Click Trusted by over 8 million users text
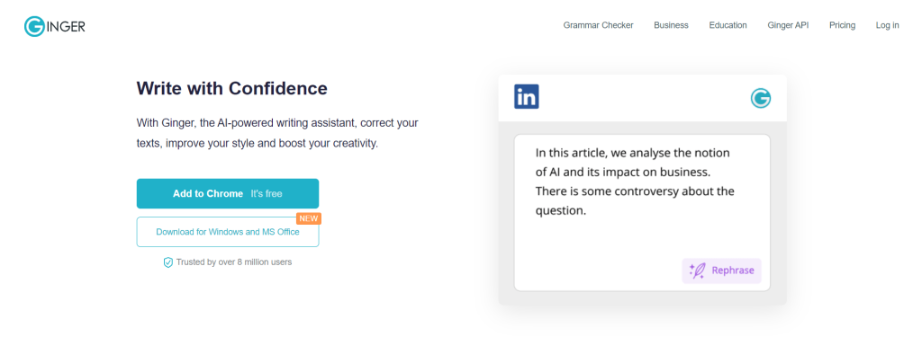The width and height of the screenshot is (922, 346). 234,262
